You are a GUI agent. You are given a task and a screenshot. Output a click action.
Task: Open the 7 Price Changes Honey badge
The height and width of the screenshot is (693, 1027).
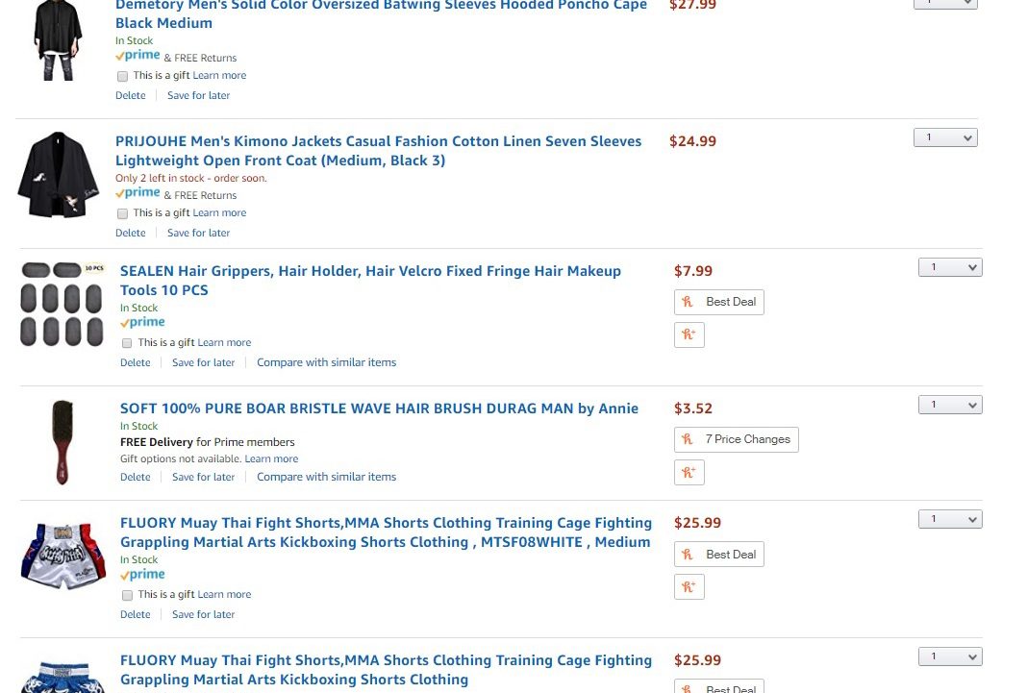[x=737, y=439]
